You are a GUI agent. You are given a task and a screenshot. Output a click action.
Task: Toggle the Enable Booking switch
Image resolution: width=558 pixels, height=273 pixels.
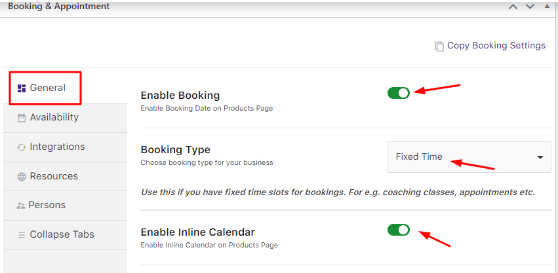(399, 93)
